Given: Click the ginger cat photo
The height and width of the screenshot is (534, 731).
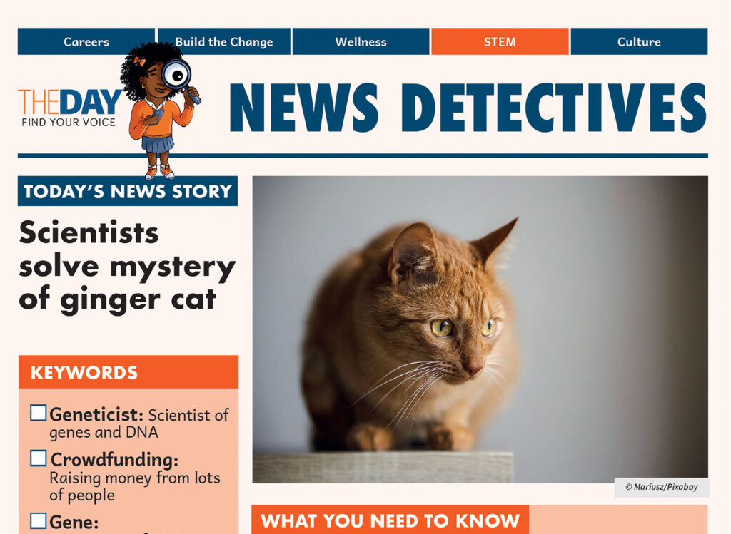Looking at the screenshot, I should pyautogui.click(x=480, y=329).
